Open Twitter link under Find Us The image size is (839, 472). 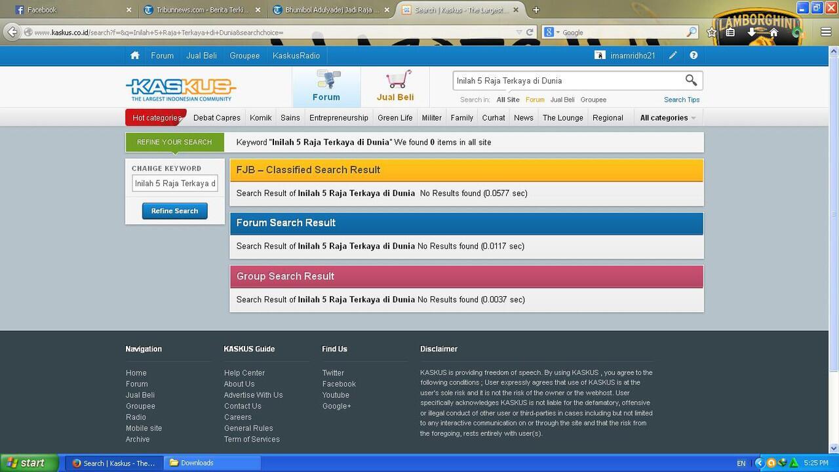click(333, 373)
